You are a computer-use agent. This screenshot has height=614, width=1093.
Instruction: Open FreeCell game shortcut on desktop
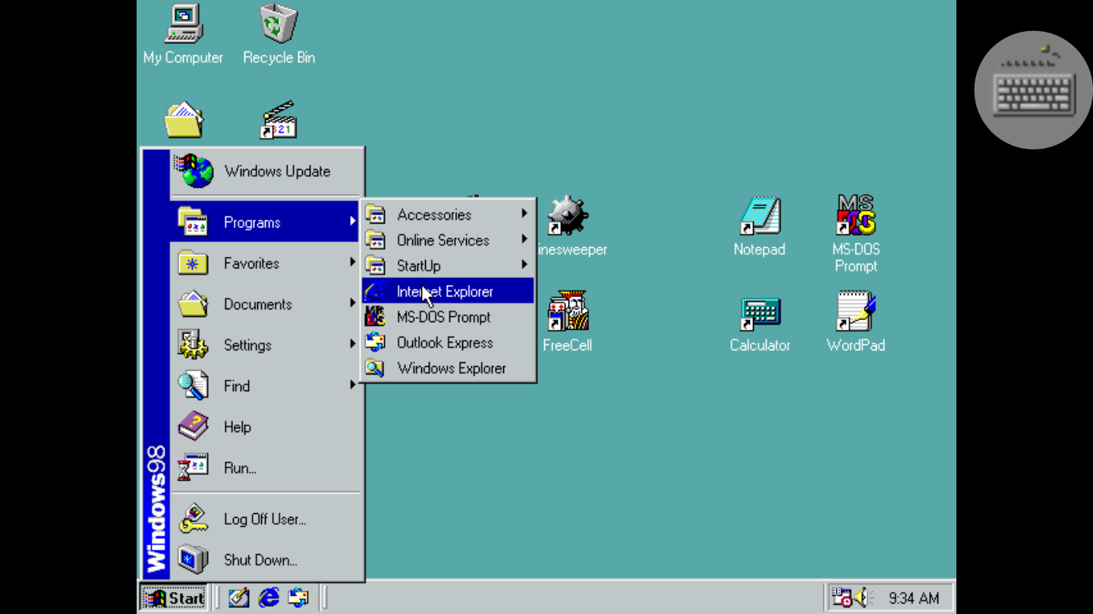567,313
